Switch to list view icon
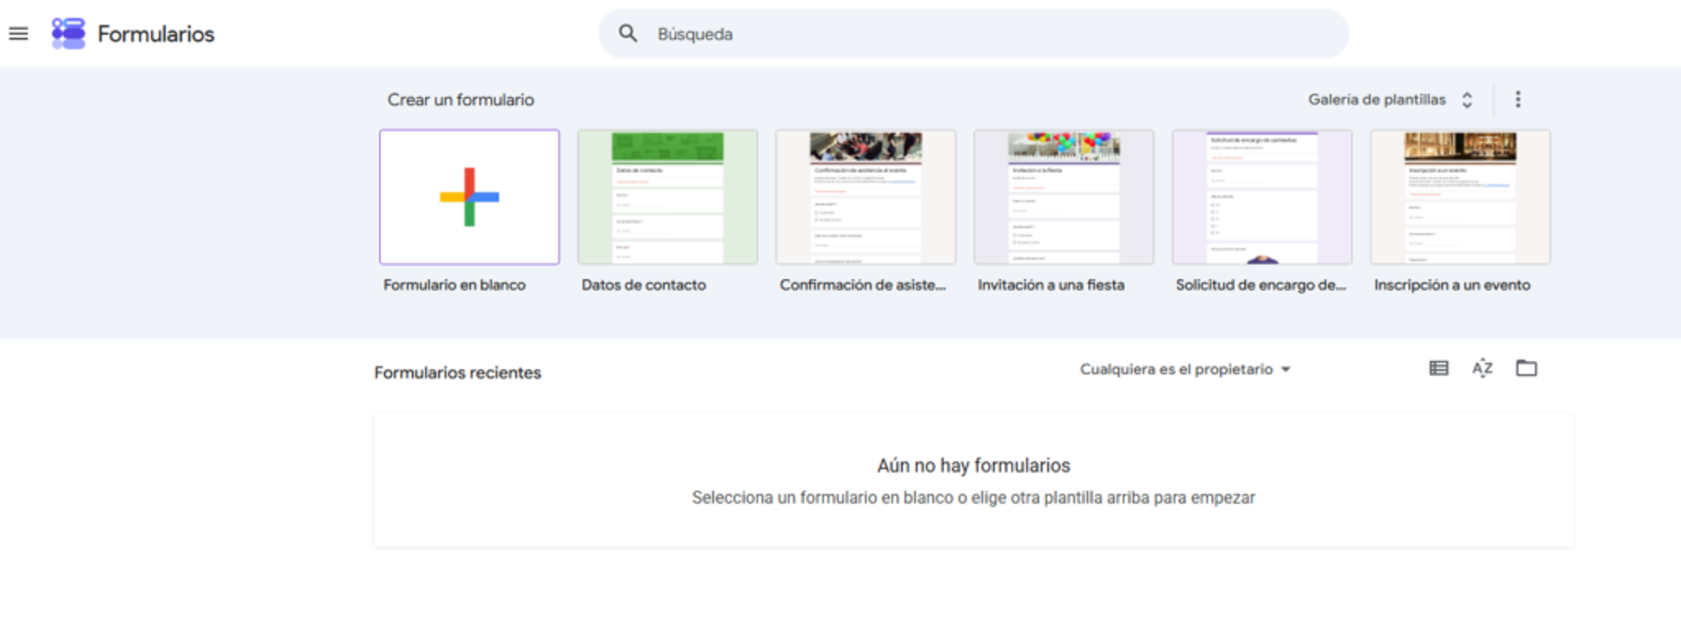Screen dimensions: 1681x625 coord(1438,368)
